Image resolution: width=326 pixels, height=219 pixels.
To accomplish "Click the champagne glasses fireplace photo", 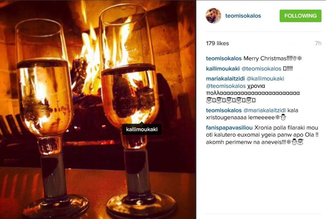I will click(98, 109).
